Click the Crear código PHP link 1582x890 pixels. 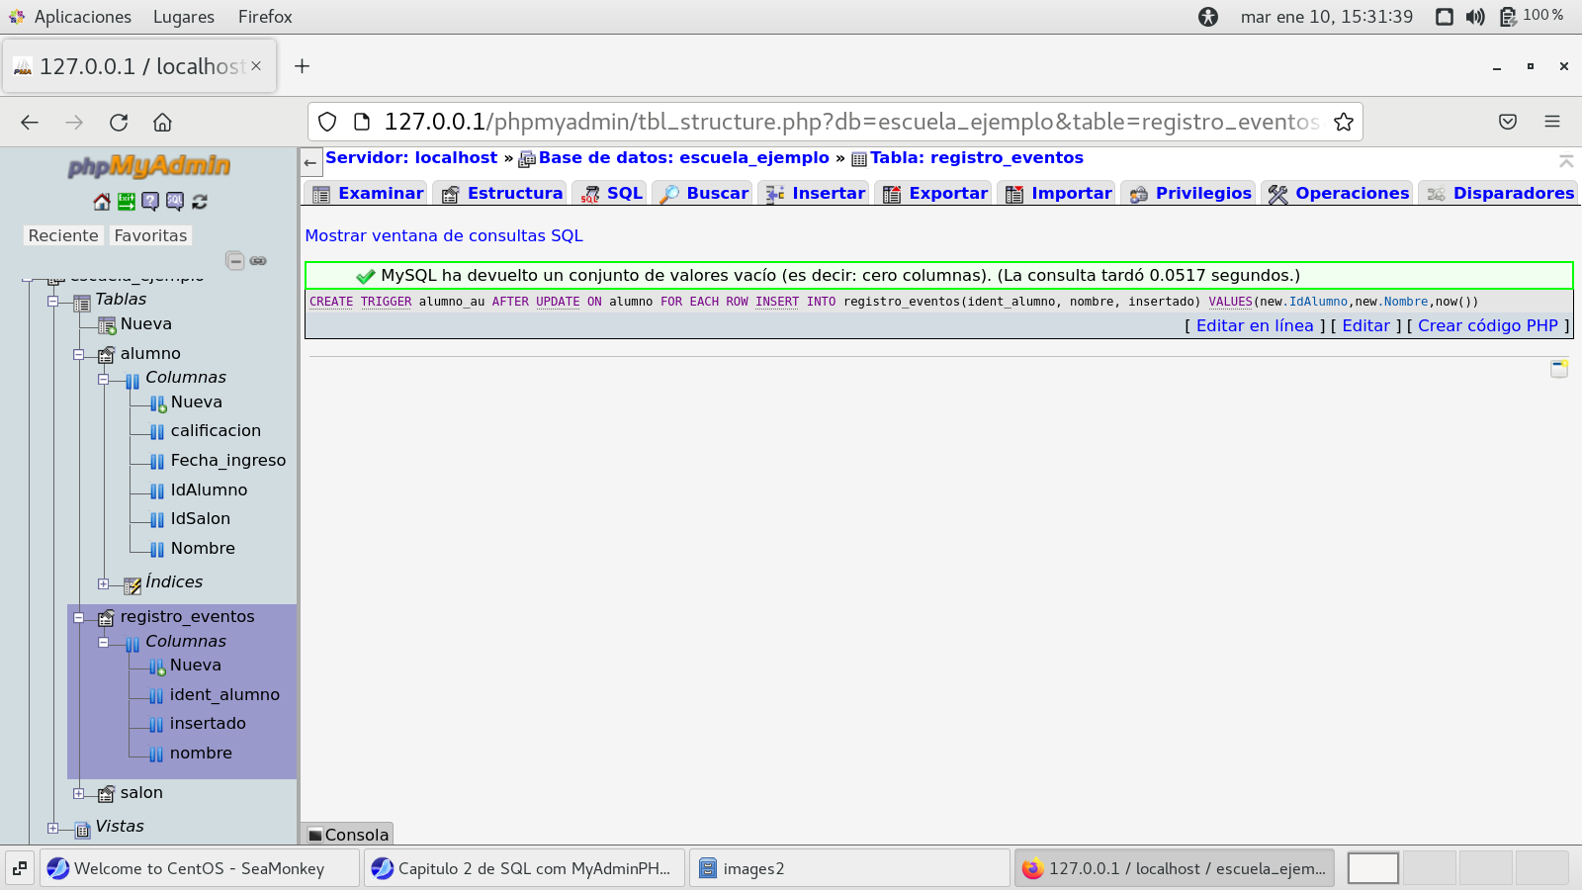(x=1487, y=325)
